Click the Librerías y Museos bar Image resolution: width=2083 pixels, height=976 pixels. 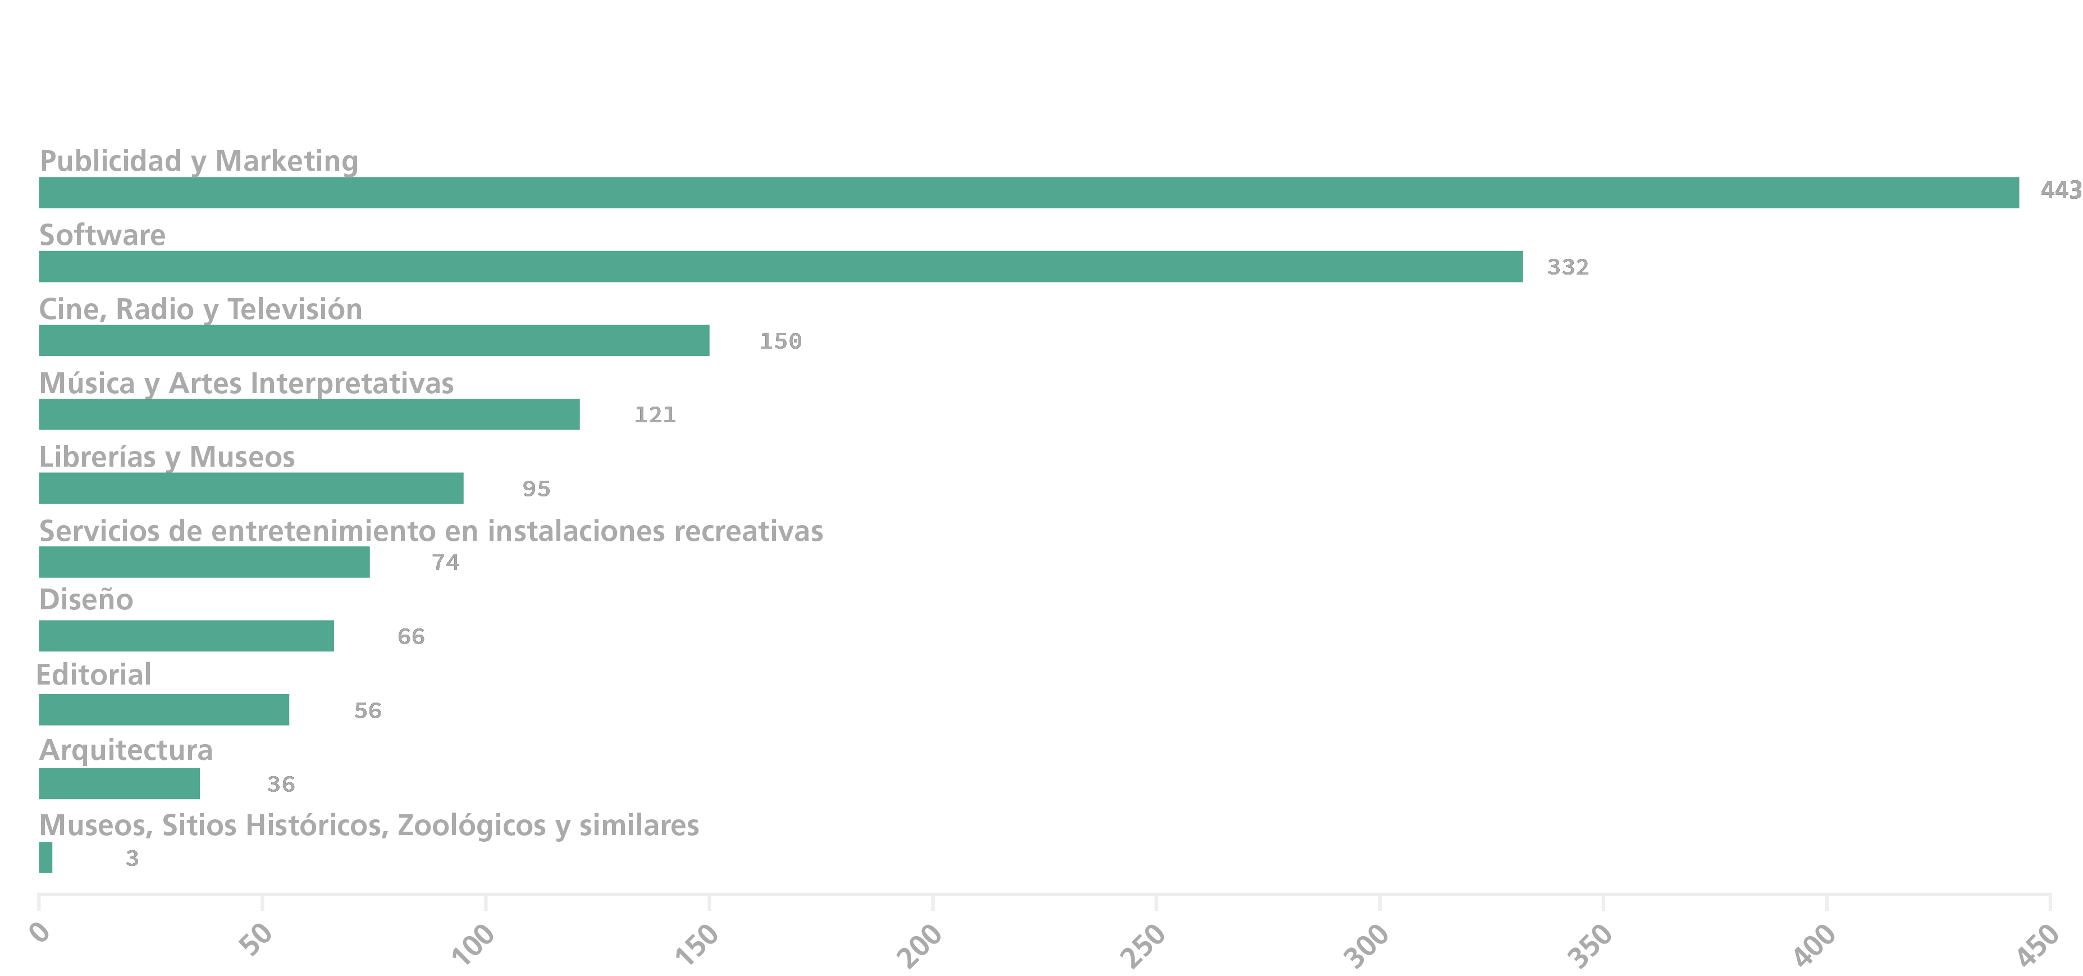[x=250, y=489]
